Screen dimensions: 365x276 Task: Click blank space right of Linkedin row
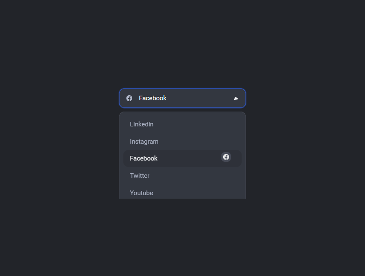tap(198, 124)
